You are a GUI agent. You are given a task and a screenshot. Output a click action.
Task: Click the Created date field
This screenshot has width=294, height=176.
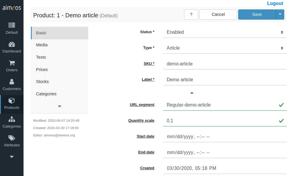(225, 168)
